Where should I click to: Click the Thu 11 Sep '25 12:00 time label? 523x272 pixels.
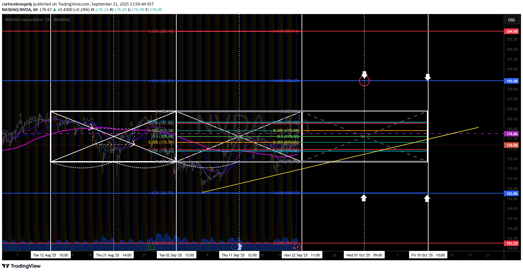239,255
